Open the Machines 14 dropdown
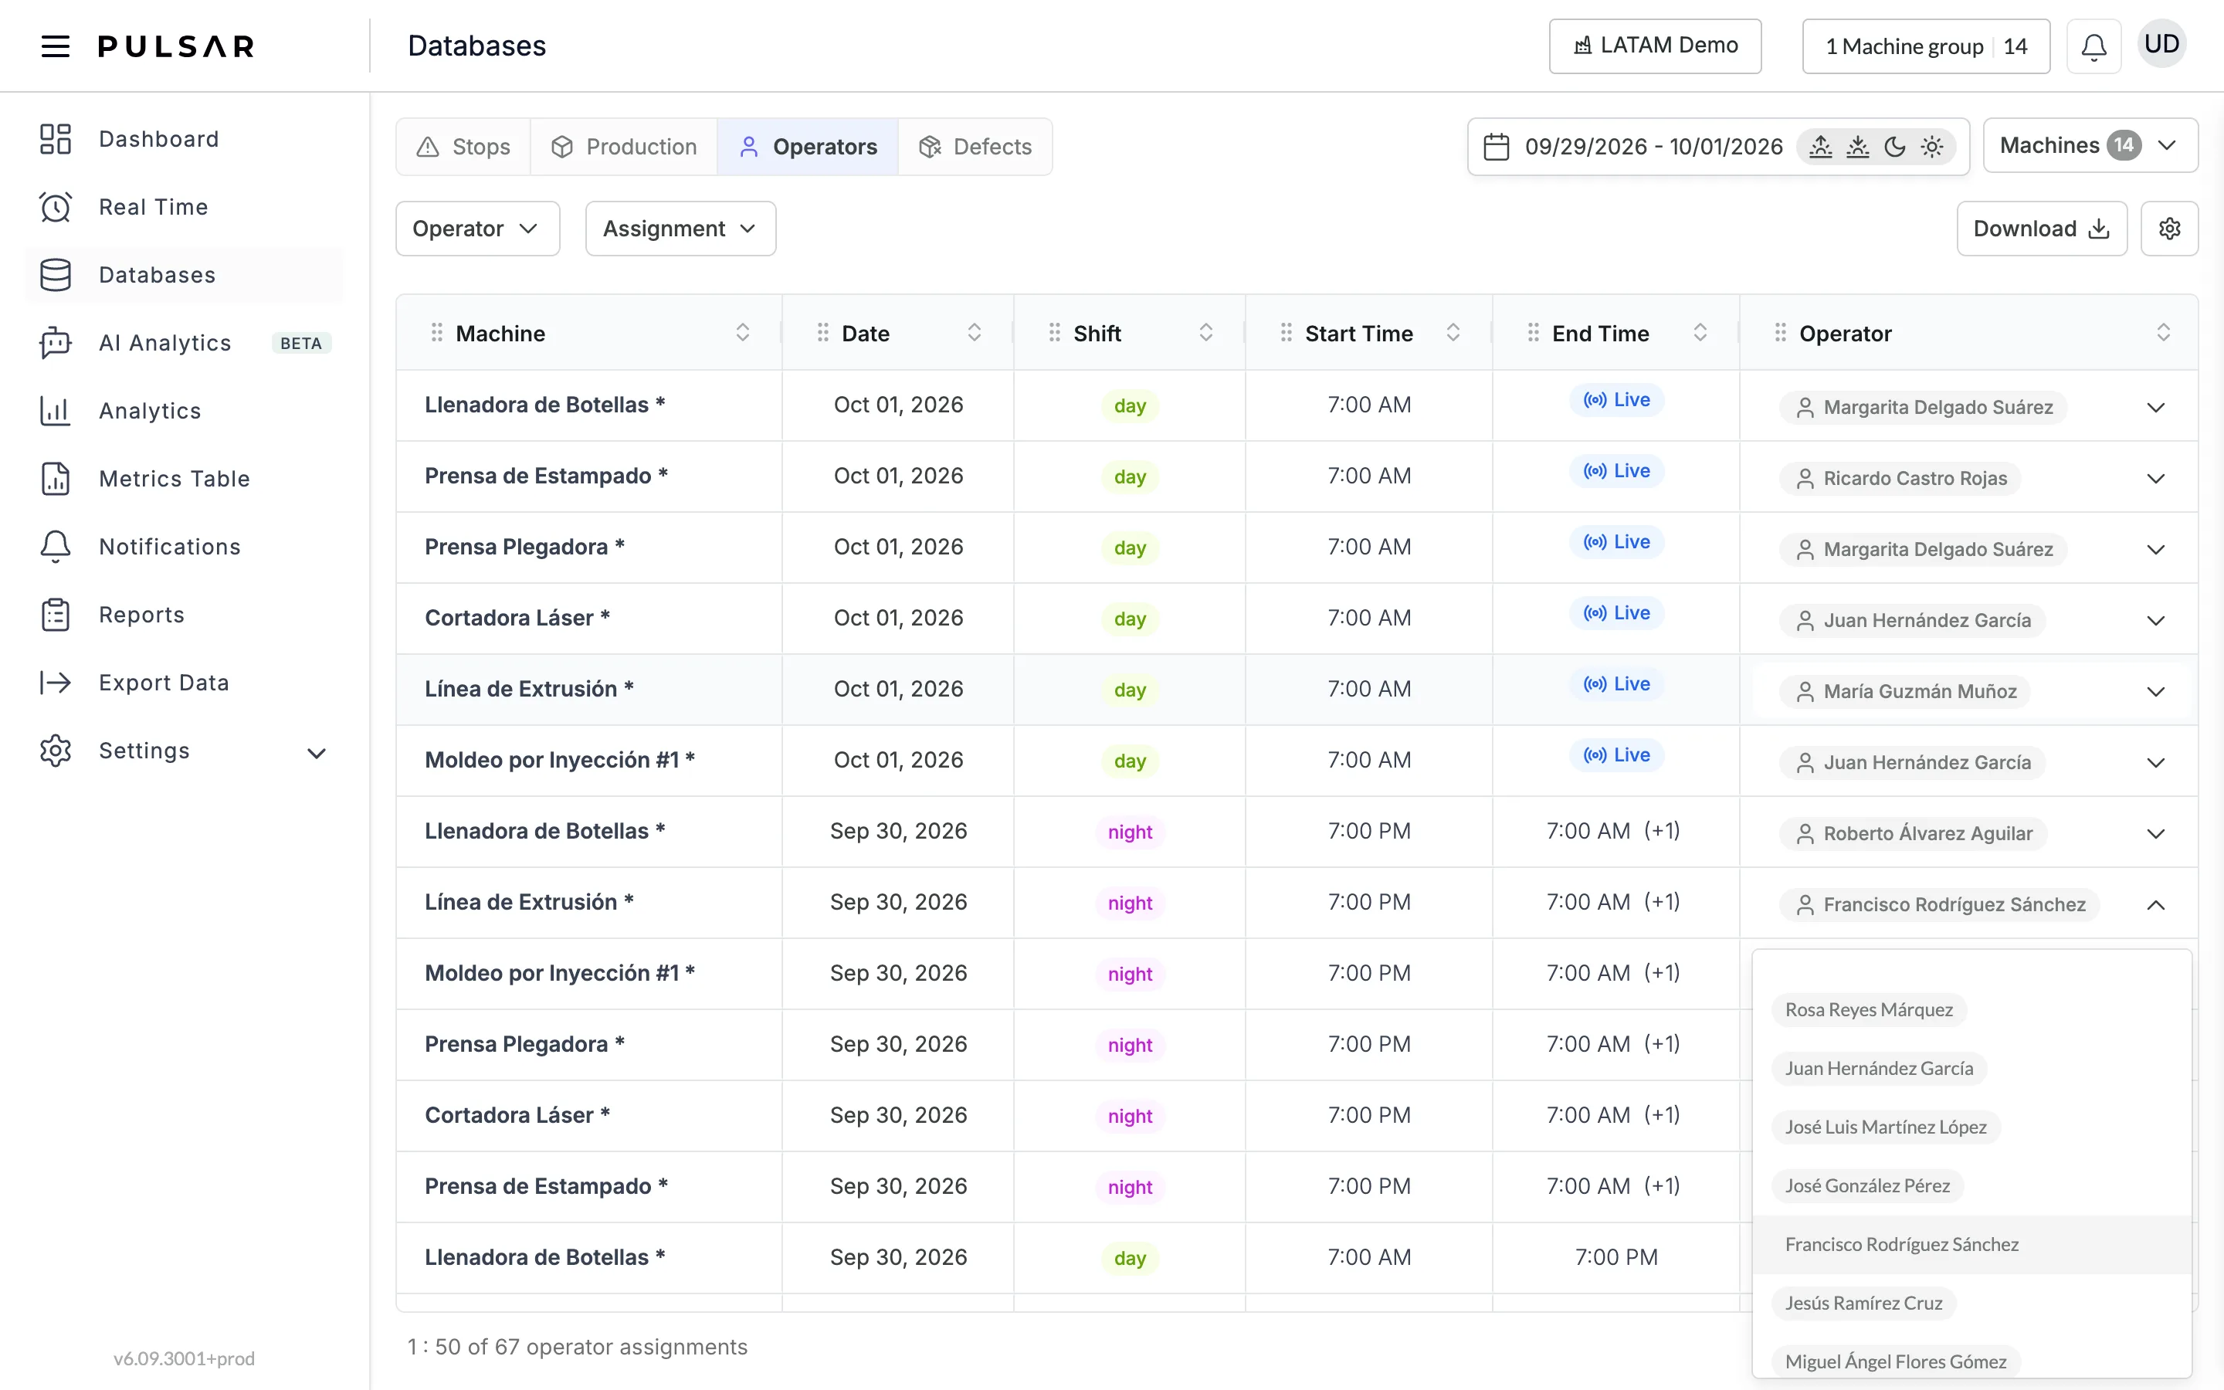 [x=2090, y=145]
